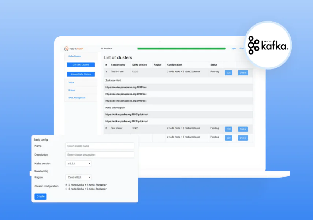Viewport: 313px width, 220px height.
Task: Delete the Test cluster row
Action: [x=243, y=129]
